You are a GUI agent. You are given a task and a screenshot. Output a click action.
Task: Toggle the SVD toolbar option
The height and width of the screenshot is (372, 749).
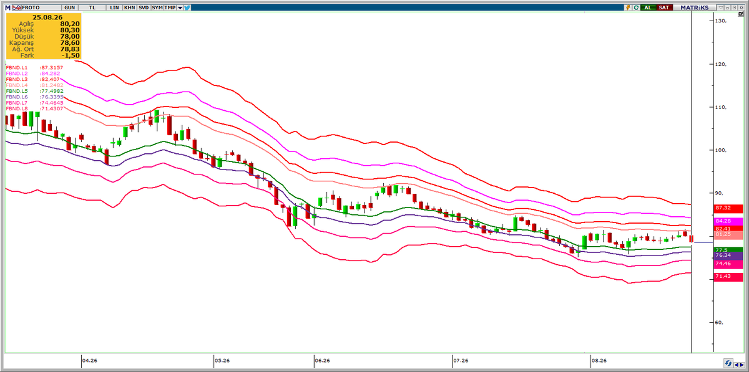click(144, 7)
